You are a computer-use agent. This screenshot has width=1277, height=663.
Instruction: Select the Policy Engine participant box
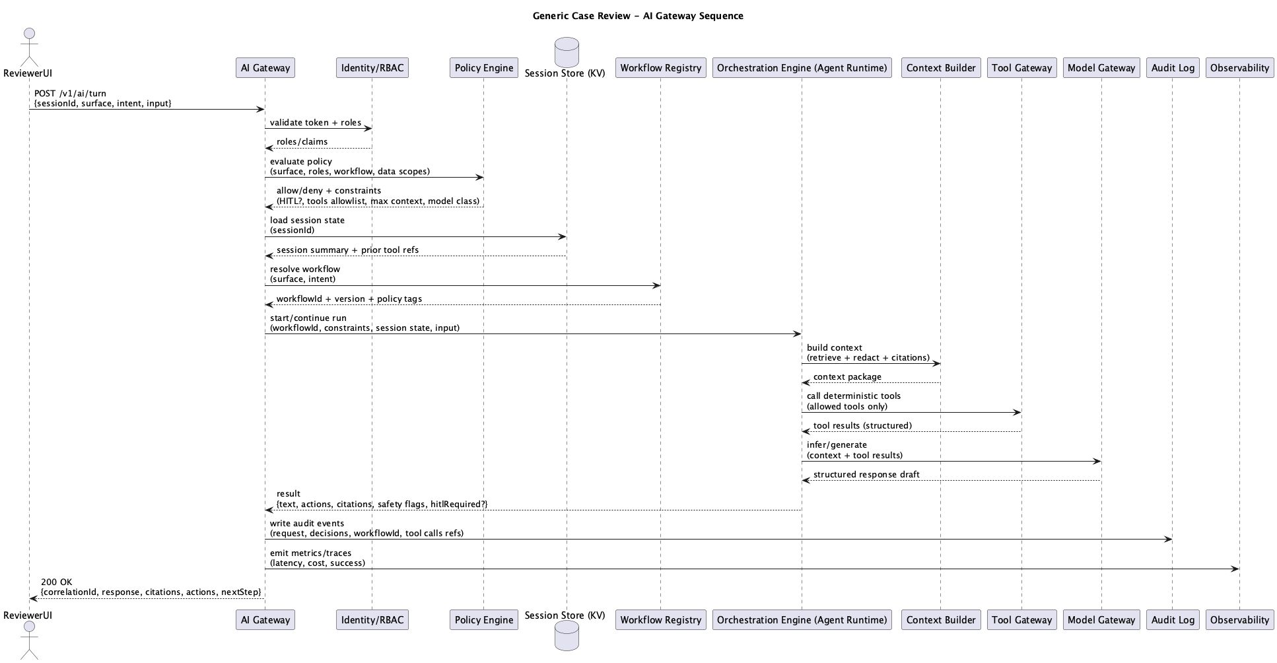pyautogui.click(x=483, y=67)
